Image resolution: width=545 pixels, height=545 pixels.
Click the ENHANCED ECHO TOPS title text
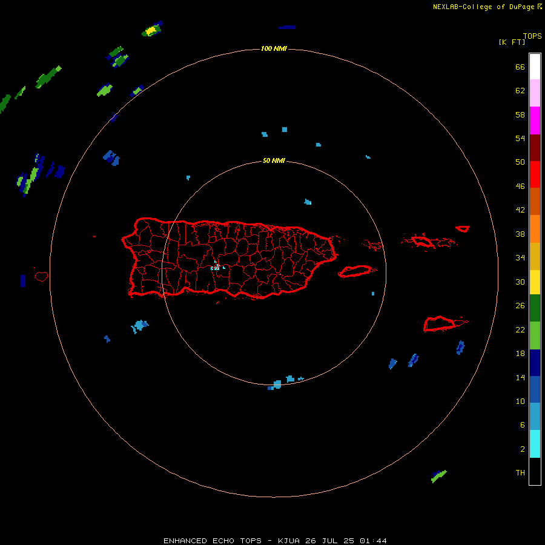click(213, 541)
